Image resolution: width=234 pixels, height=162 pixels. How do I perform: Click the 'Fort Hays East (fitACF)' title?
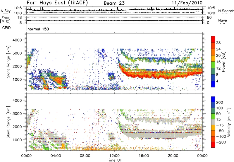pos(57,3)
